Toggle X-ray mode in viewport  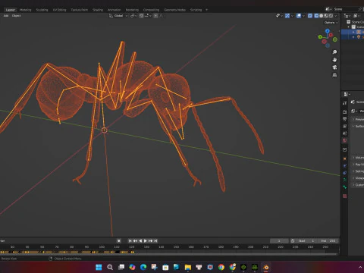[310, 16]
